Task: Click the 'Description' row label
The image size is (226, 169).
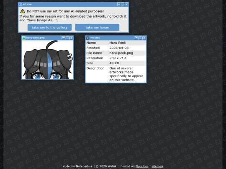Action: coord(95,68)
